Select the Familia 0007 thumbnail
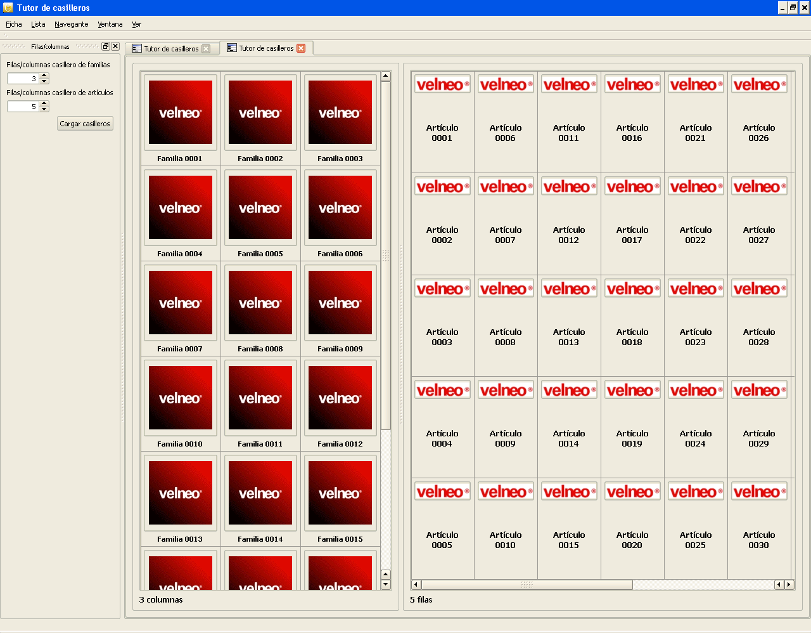The width and height of the screenshot is (811, 633). (x=181, y=303)
